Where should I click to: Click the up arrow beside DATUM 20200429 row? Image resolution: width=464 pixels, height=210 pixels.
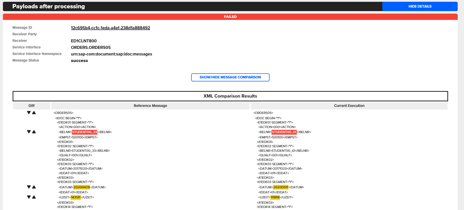[34, 187]
